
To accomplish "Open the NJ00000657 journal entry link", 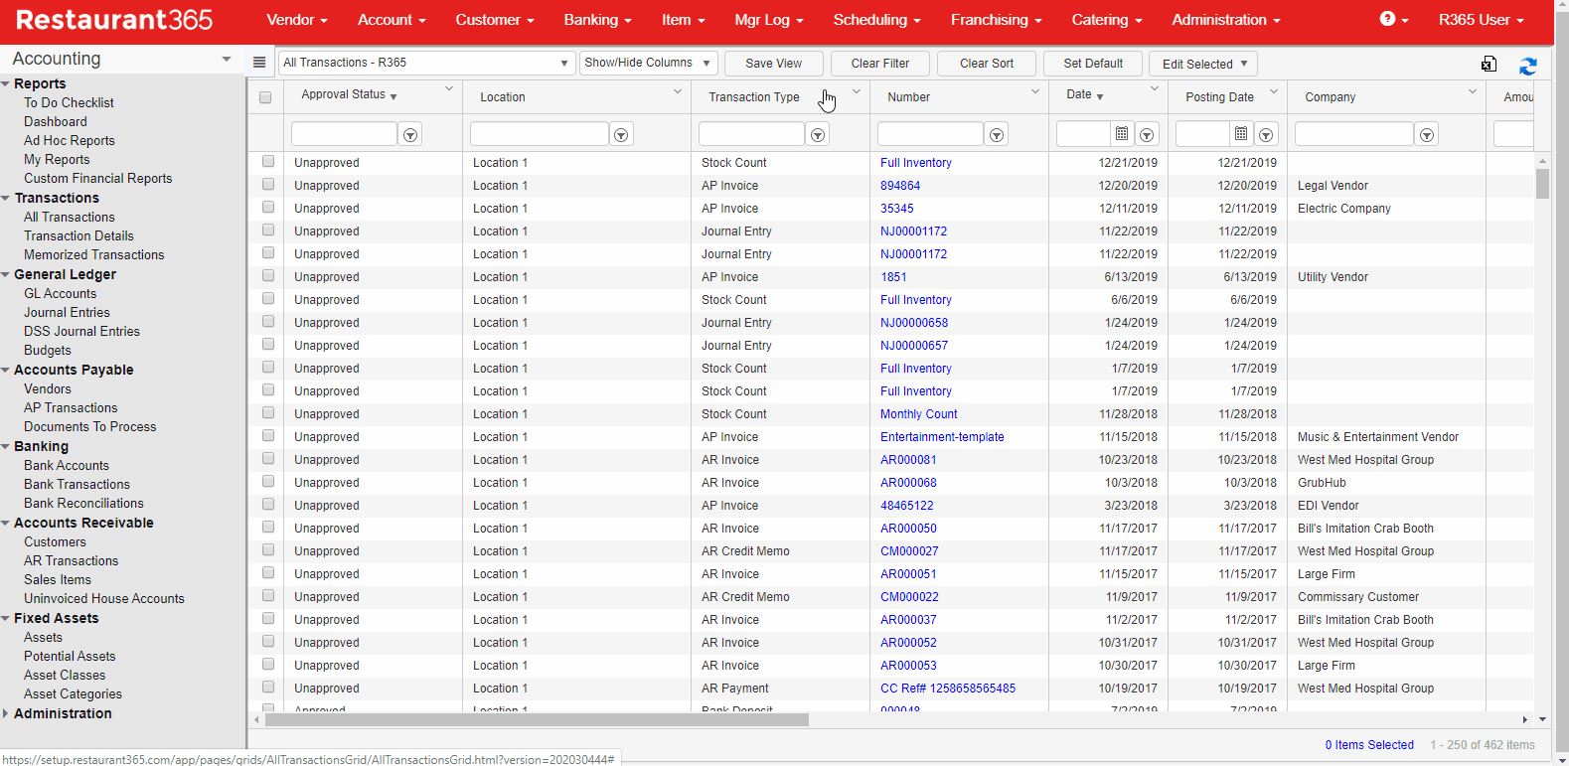I will pos(914,346).
